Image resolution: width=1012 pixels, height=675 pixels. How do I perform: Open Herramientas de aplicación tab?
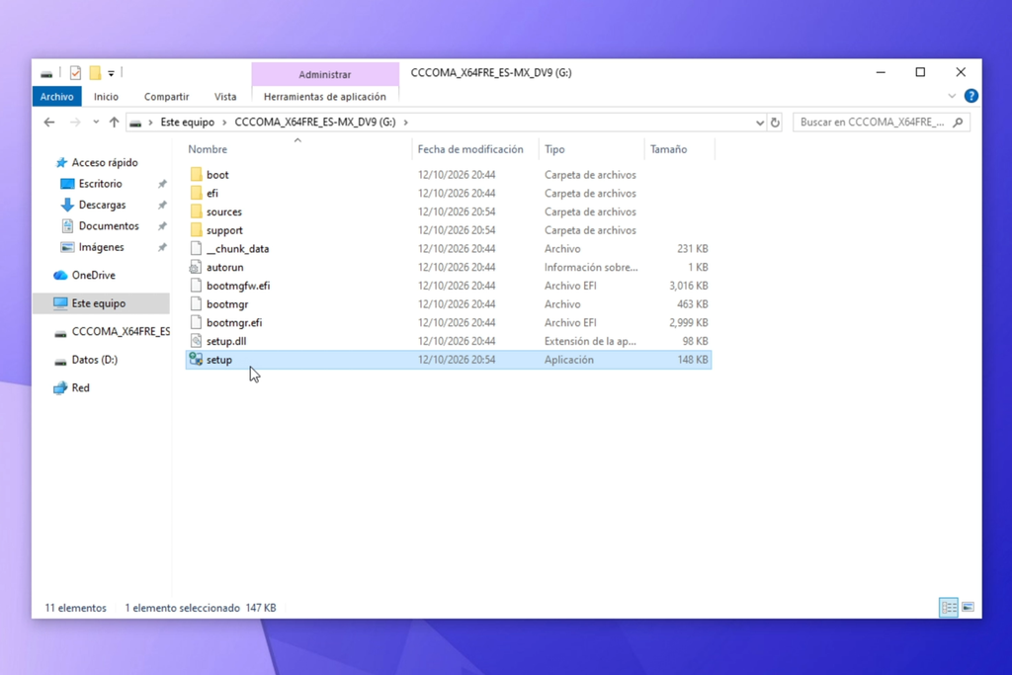point(324,96)
